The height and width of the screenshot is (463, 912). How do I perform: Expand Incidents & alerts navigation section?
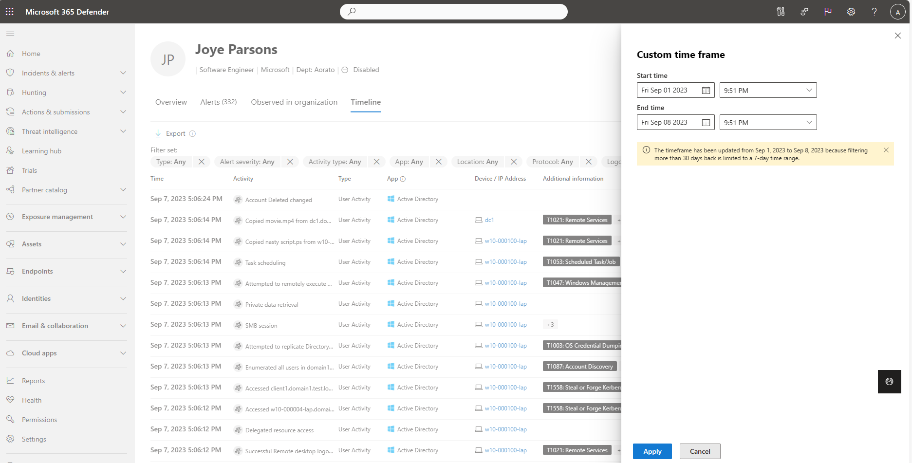coord(123,73)
